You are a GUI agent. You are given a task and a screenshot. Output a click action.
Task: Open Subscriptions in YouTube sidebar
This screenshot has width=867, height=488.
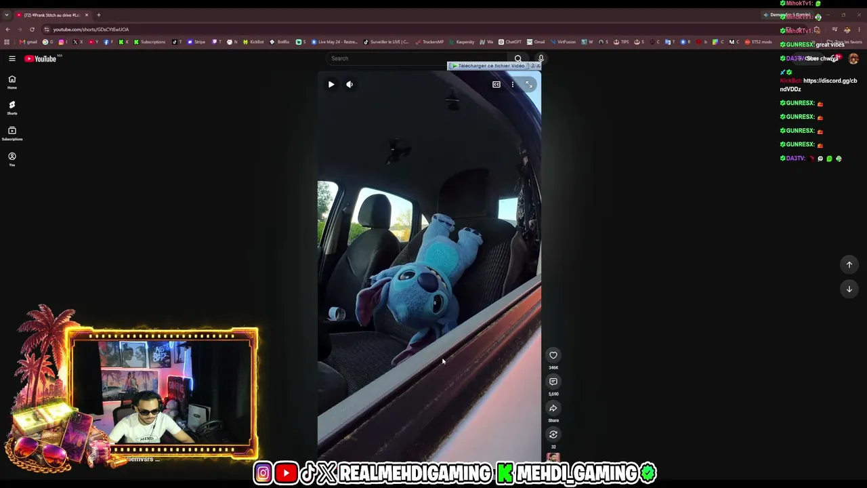pos(12,134)
